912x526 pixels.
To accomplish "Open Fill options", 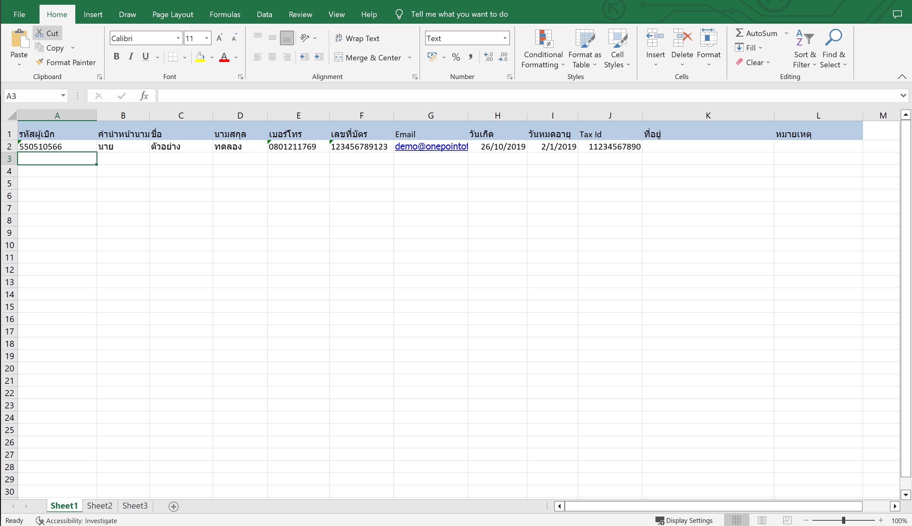I will tap(748, 48).
